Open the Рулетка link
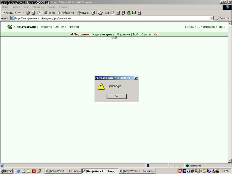232x174 pixels. click(x=123, y=34)
